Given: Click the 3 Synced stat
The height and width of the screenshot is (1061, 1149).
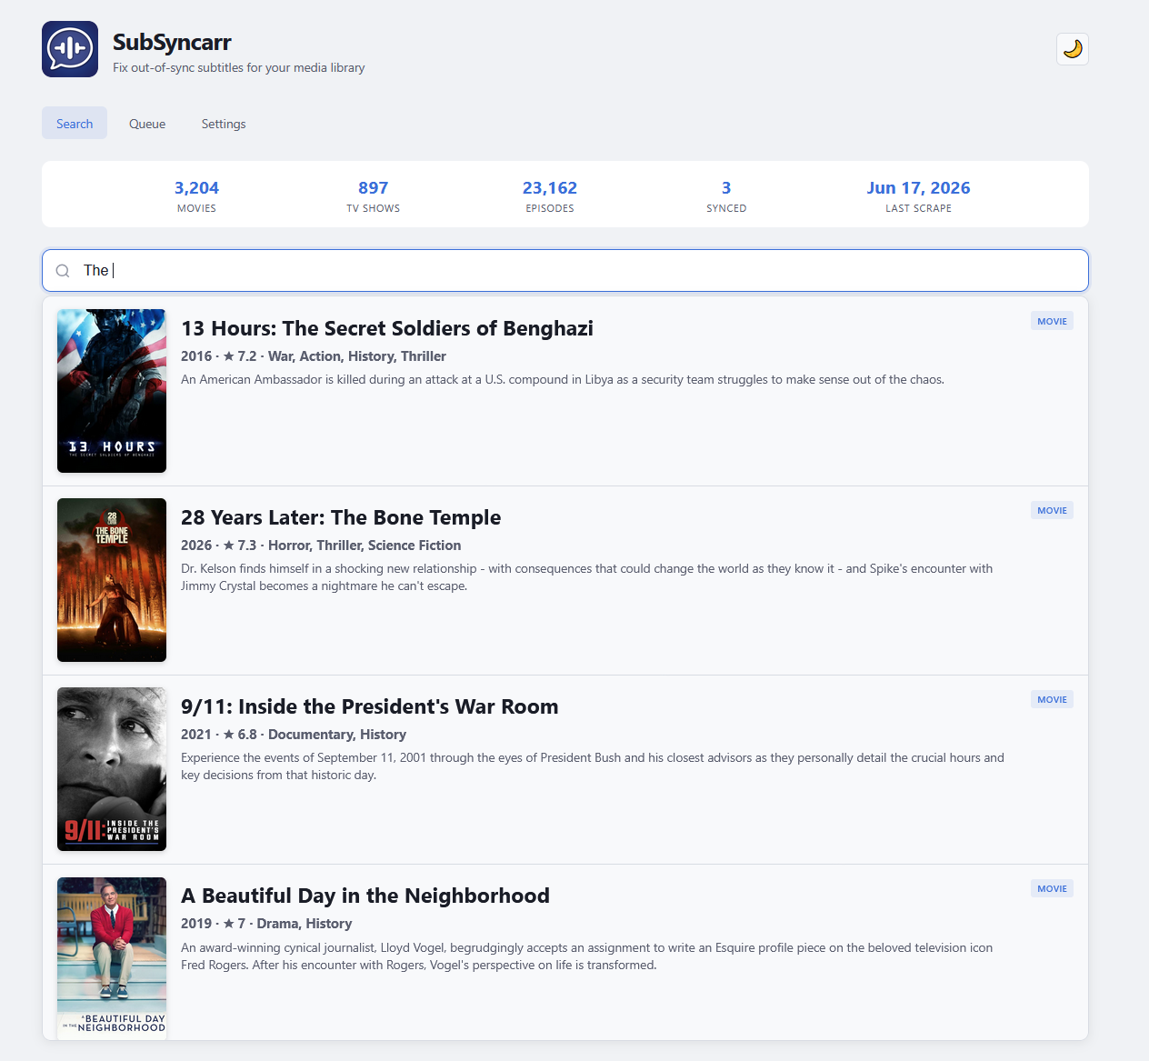Looking at the screenshot, I should [x=726, y=195].
